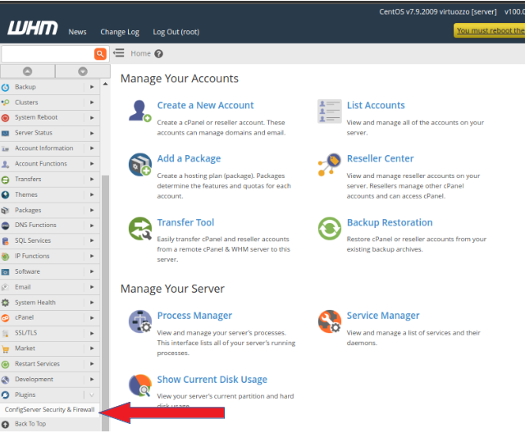The image size is (525, 433).
Task: Click the Transfer Tool green arrows icon
Action: coord(140,229)
